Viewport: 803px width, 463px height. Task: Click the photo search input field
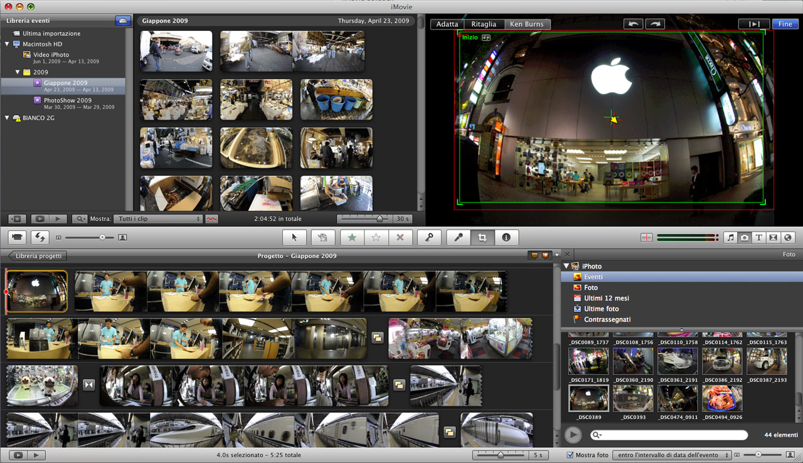click(x=669, y=435)
